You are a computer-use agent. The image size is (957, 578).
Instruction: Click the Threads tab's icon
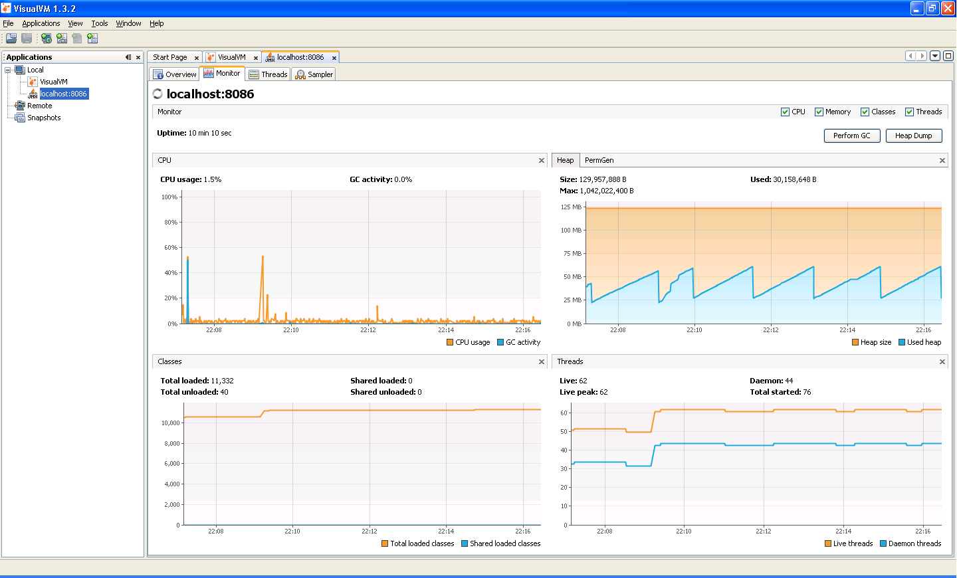[254, 74]
